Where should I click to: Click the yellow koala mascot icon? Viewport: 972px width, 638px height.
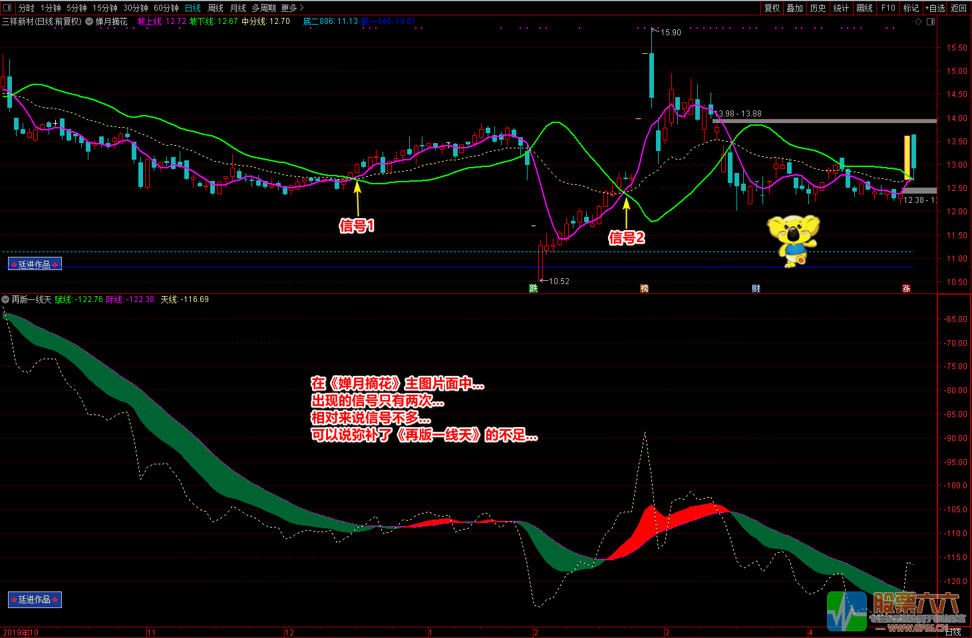[x=793, y=239]
